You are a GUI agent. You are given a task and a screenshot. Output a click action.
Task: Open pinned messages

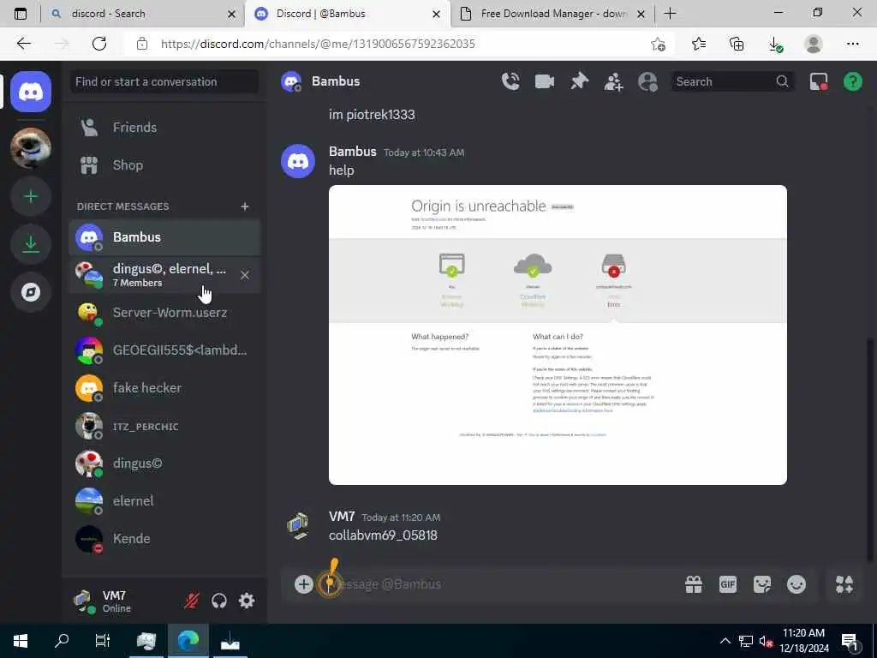pos(579,81)
